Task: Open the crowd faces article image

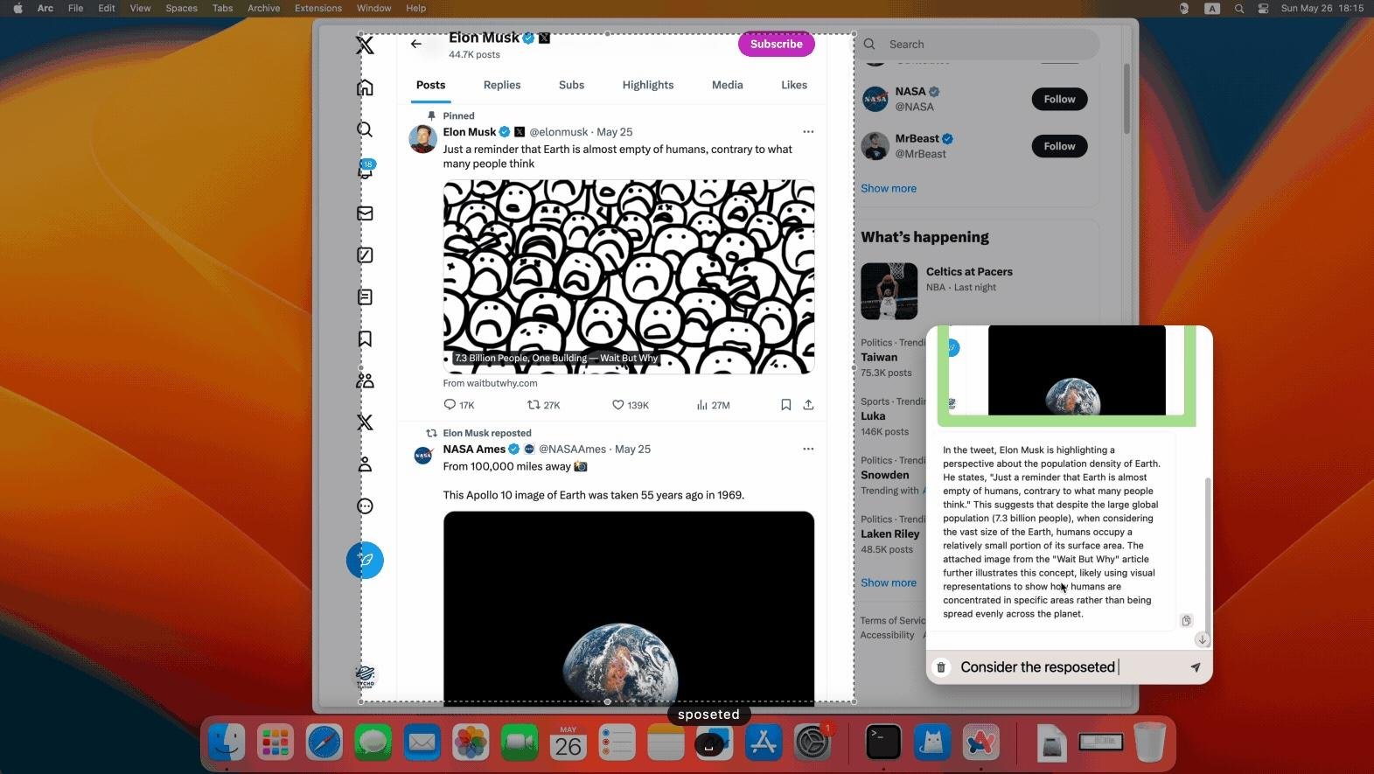Action: pos(629,276)
